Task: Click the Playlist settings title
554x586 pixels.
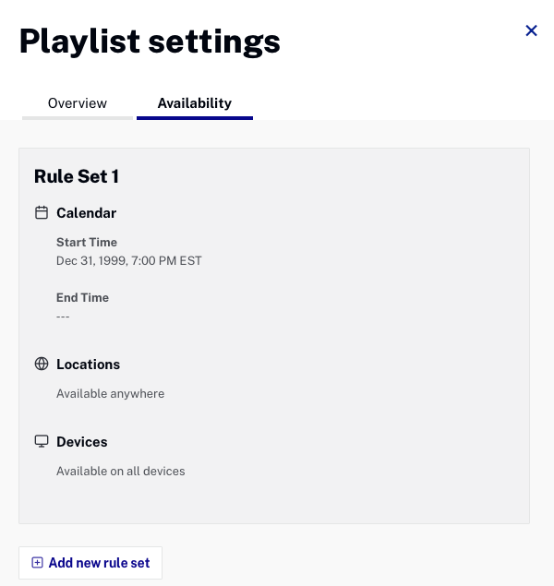Action: coord(150,42)
